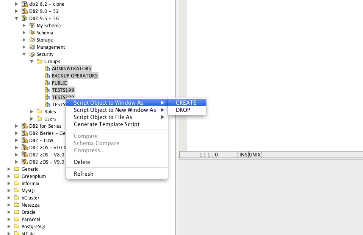Click the PostgreSQL folder icon

tap(17, 226)
